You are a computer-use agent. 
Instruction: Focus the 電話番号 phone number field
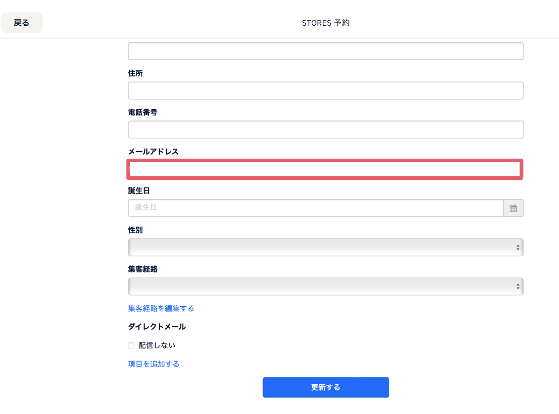[325, 130]
